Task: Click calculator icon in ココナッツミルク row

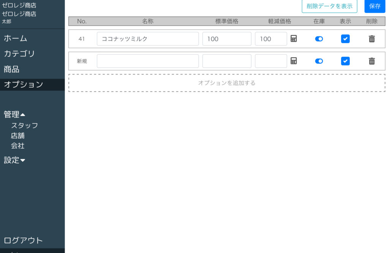Action: click(x=294, y=39)
